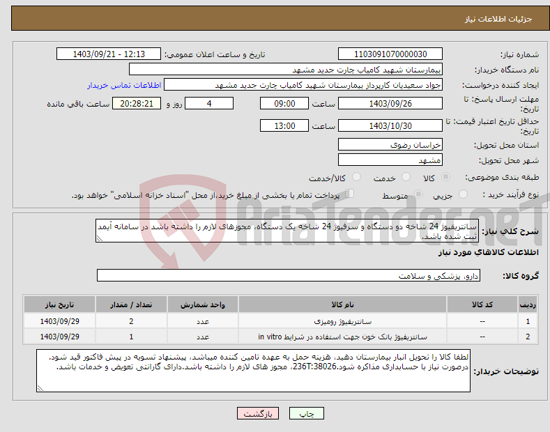Click the delivery province field خراسان رضوی
The height and width of the screenshot is (432, 550).
(390, 144)
